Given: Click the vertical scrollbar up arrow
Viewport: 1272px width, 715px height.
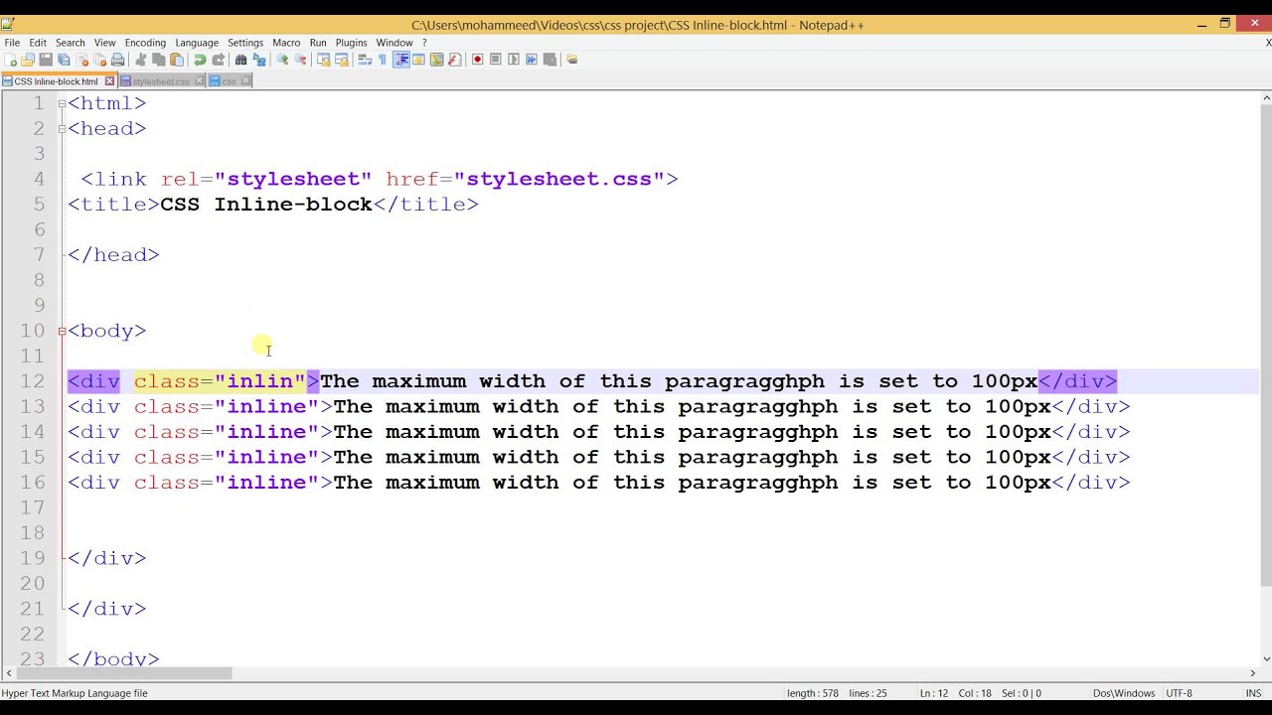Looking at the screenshot, I should click(x=1265, y=98).
